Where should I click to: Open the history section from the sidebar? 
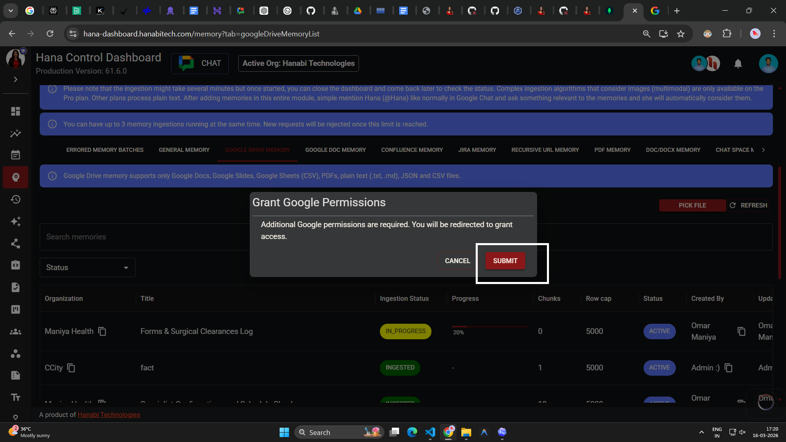(x=16, y=199)
